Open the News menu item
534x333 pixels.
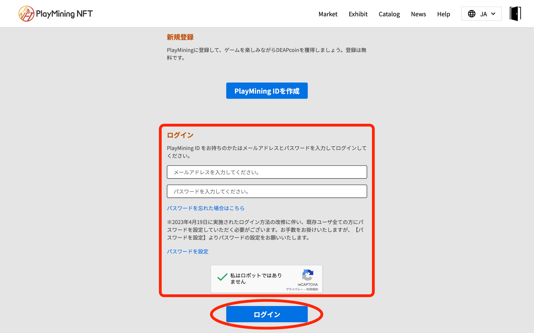pyautogui.click(x=418, y=14)
